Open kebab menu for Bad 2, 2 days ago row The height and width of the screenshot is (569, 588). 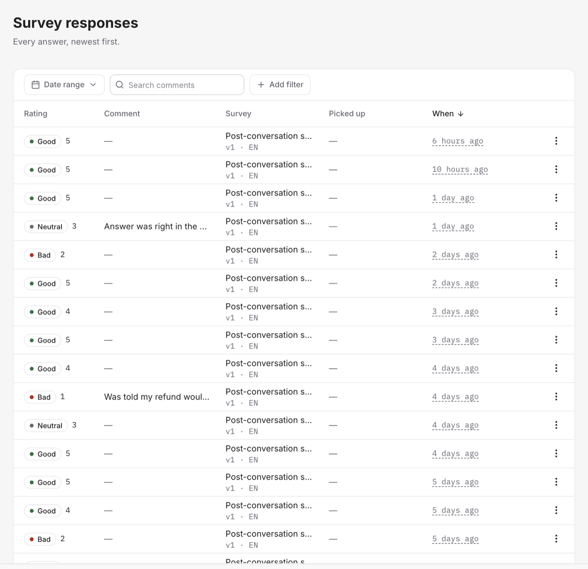click(556, 255)
